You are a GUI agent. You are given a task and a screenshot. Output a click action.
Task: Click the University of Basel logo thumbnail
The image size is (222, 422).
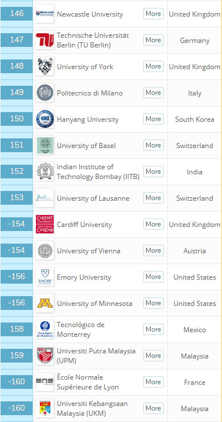tap(45, 145)
